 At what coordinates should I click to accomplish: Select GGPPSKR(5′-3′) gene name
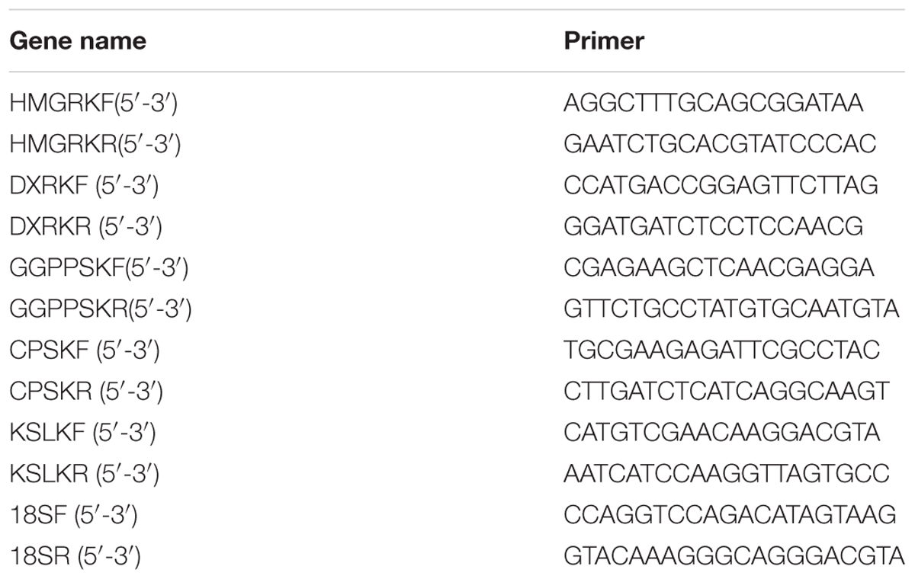tap(100, 309)
